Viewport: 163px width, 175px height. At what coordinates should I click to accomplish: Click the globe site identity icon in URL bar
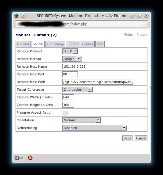click(19, 24)
